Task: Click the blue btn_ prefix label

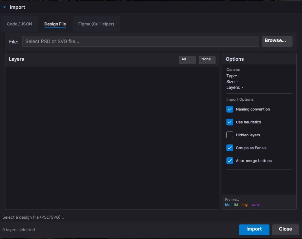Action: pyautogui.click(x=228, y=205)
